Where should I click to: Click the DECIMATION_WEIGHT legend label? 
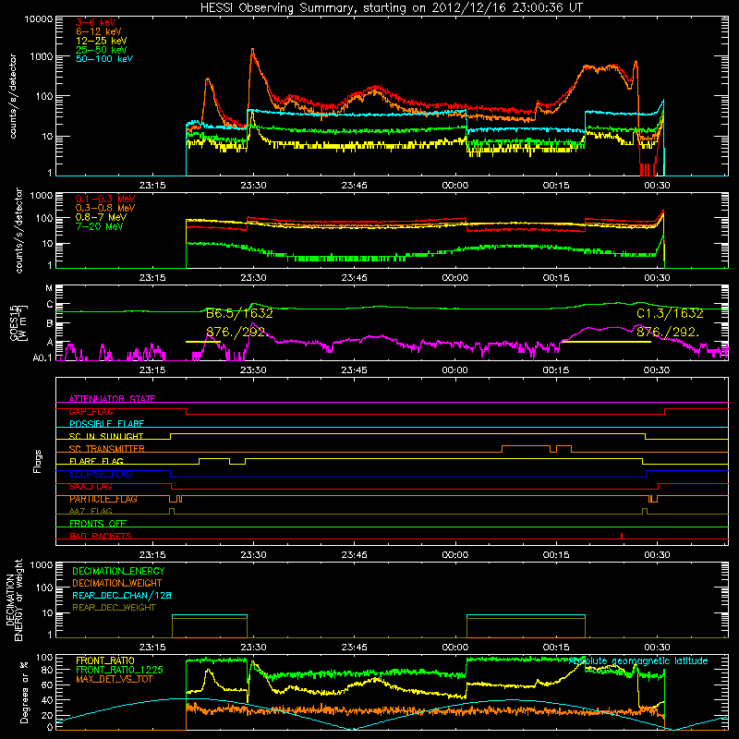[117, 583]
